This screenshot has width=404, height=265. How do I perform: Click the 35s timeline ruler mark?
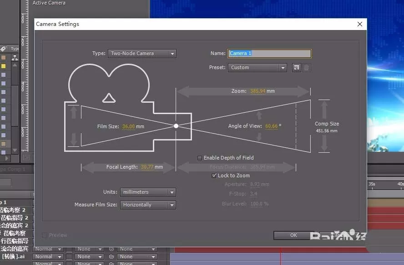372,184
